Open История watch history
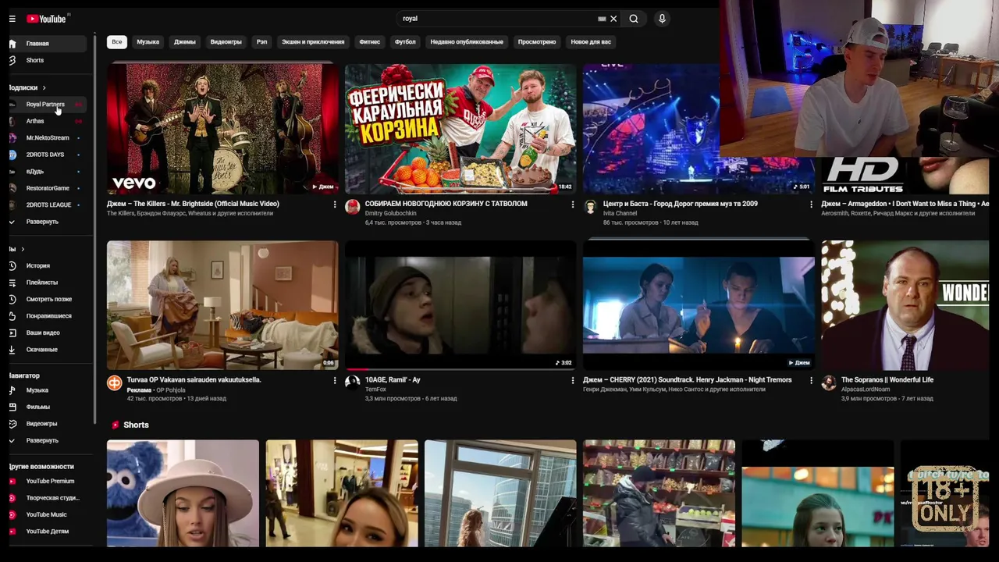999x562 pixels. (x=47, y=266)
